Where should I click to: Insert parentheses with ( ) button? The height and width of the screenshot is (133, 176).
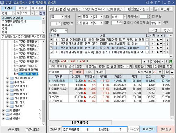(x=152, y=61)
